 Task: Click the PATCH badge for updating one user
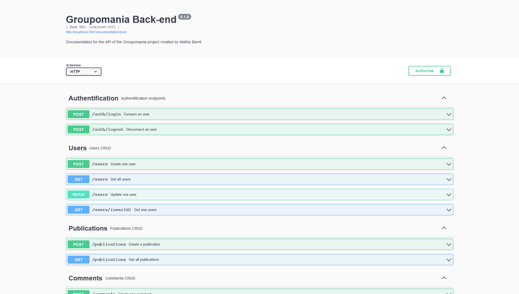point(78,194)
